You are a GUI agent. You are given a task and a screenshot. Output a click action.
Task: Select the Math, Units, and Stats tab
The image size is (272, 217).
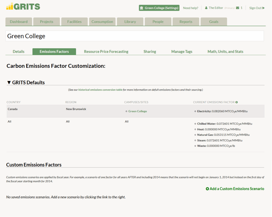click(225, 52)
